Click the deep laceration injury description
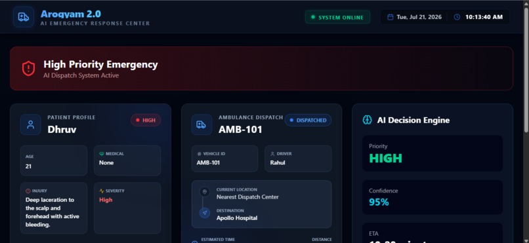 [53, 212]
